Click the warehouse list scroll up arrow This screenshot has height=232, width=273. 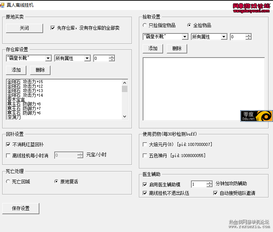point(124,83)
